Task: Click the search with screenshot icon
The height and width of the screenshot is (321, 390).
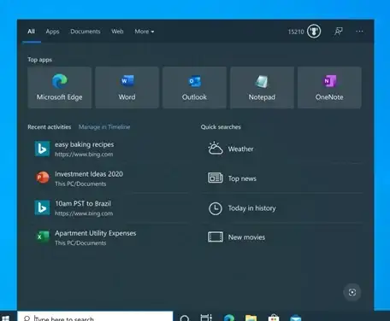Action: (x=352, y=292)
